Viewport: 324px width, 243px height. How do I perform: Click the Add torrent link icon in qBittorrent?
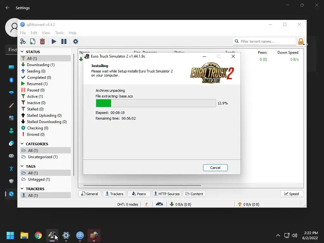click(x=23, y=41)
